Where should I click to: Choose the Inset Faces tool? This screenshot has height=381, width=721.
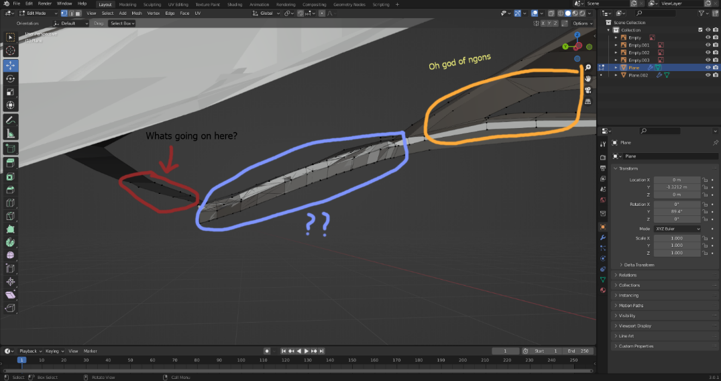click(10, 176)
